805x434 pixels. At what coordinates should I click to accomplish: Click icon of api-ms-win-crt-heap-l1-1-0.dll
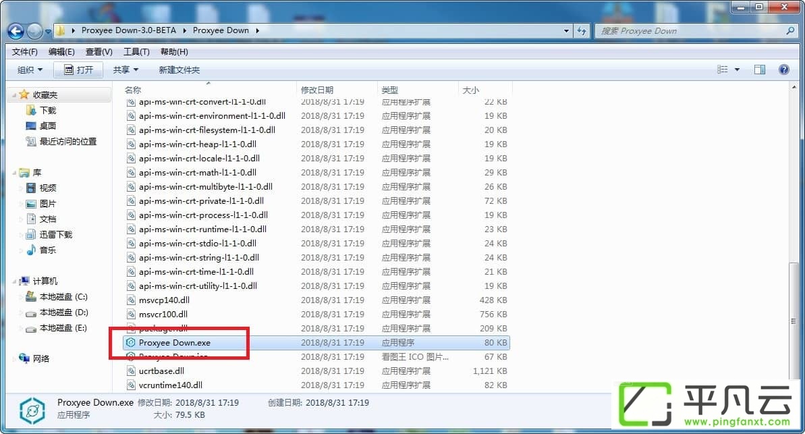click(131, 144)
